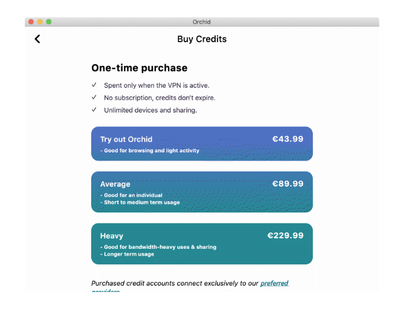This screenshot has width=404, height=325.
Task: Click the €43.99 price label
Action: tap(288, 139)
